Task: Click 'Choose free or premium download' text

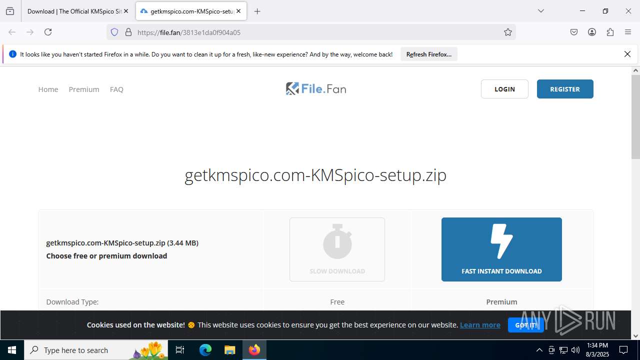Action: [x=106, y=255]
